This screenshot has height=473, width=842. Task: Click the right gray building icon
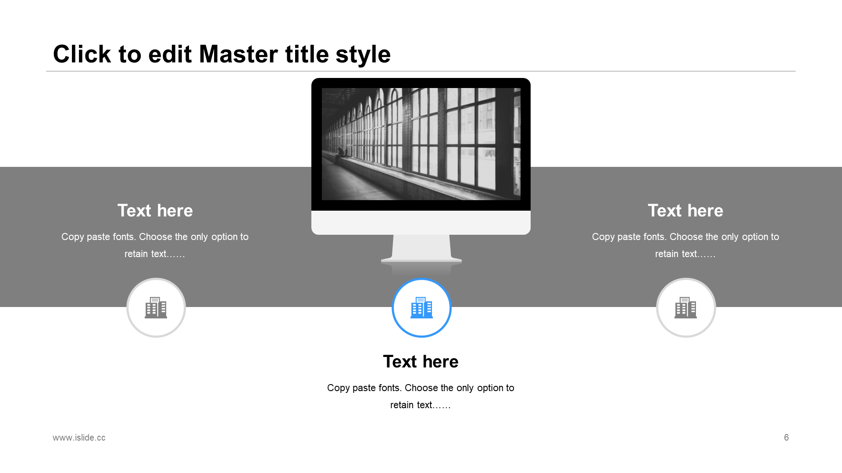(686, 307)
